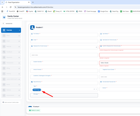Image resolution: width=140 pixels, height=116 pixels.
Task: Open the apps grid in bookmarks bar
Action: [x=2, y=11]
